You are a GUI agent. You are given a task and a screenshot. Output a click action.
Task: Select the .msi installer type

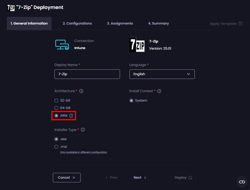click(x=56, y=146)
